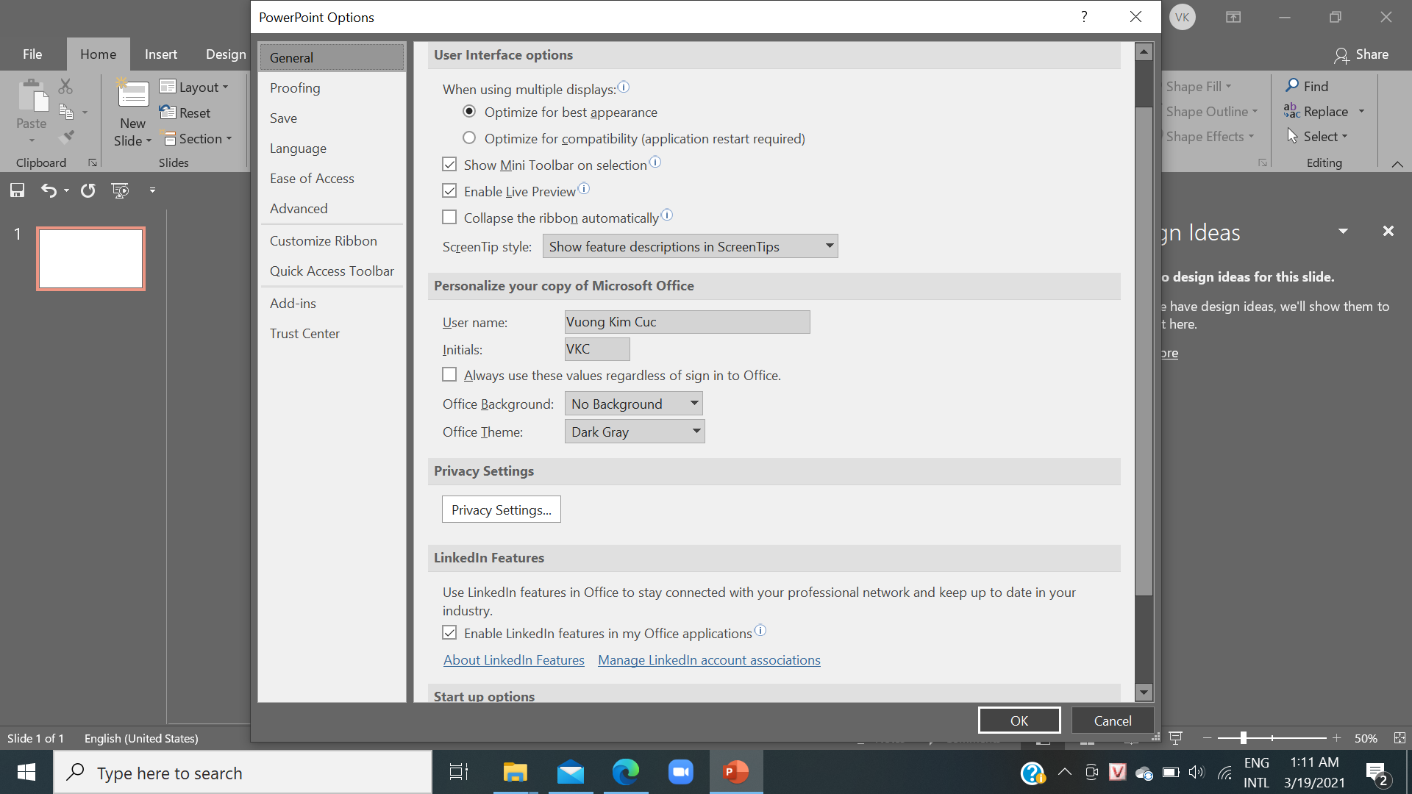Switch to the Insert ribbon tab
Viewport: 1412px width, 794px height.
tap(160, 54)
